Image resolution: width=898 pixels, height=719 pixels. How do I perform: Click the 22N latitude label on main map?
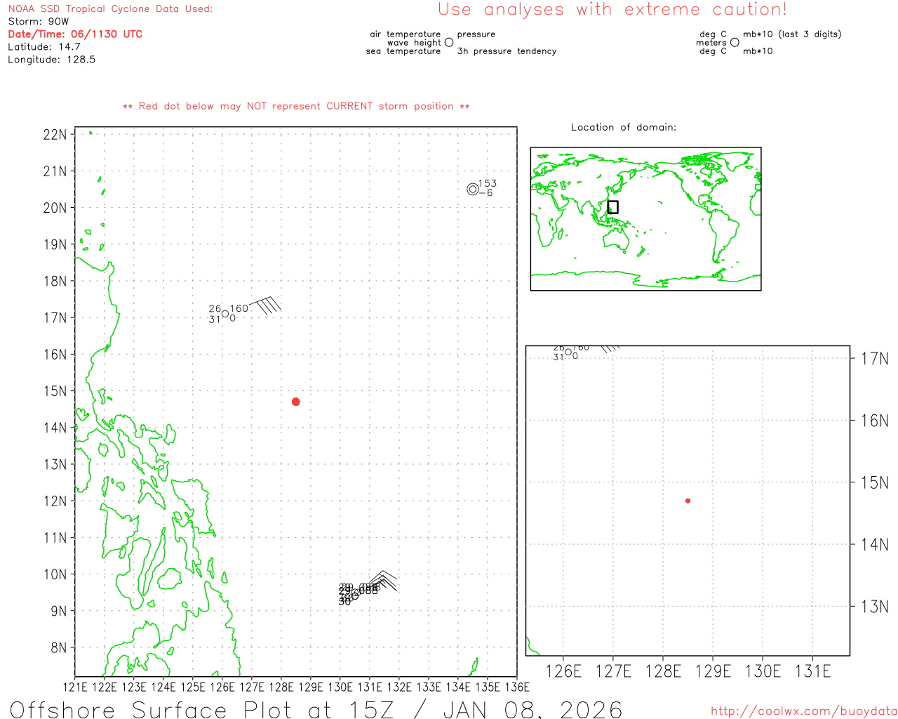click(55, 135)
